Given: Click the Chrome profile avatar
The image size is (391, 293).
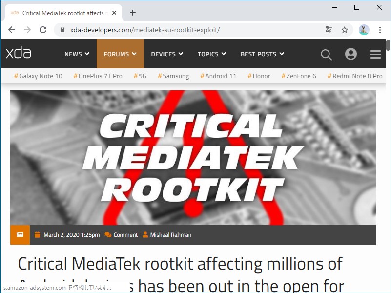Looking at the screenshot, I should [363, 30].
